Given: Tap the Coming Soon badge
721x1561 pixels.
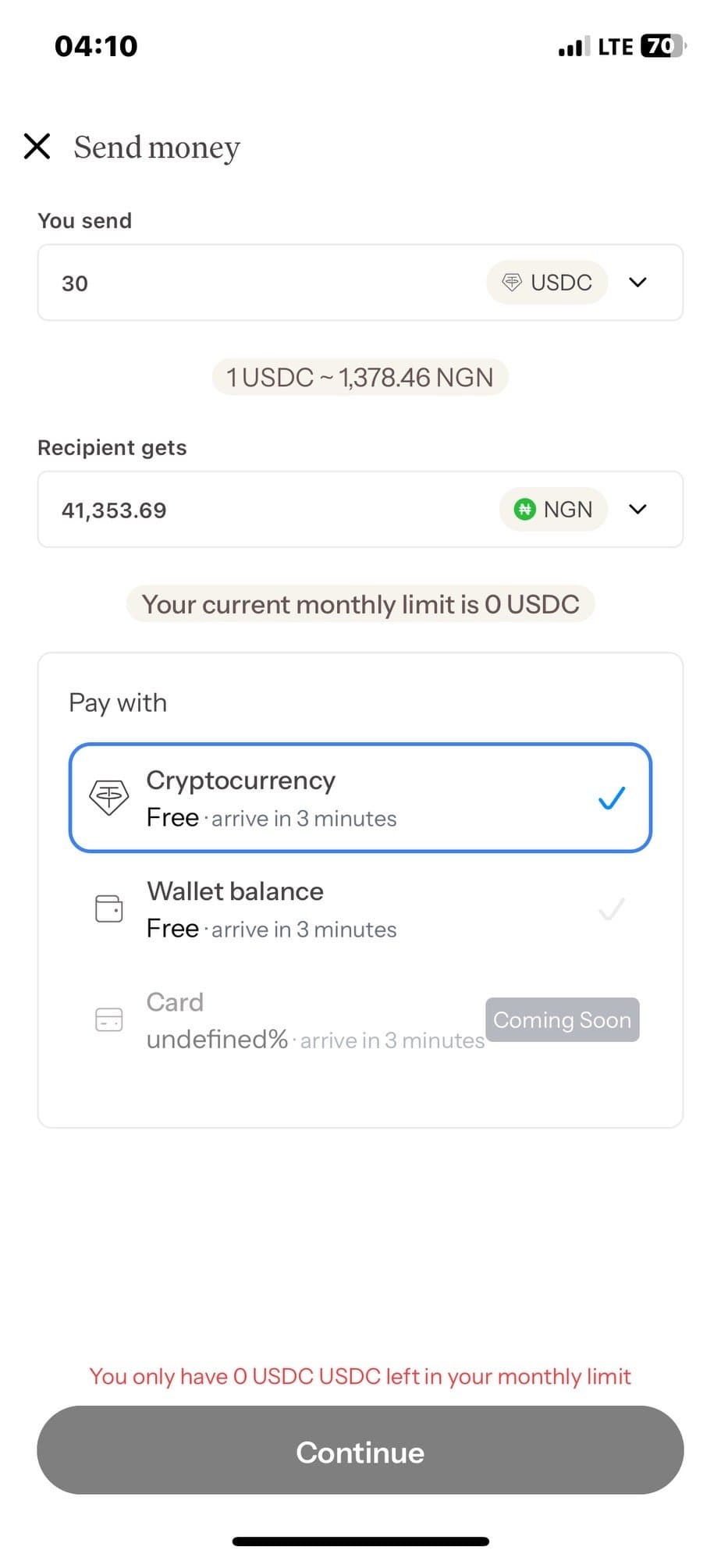Looking at the screenshot, I should 562,1019.
